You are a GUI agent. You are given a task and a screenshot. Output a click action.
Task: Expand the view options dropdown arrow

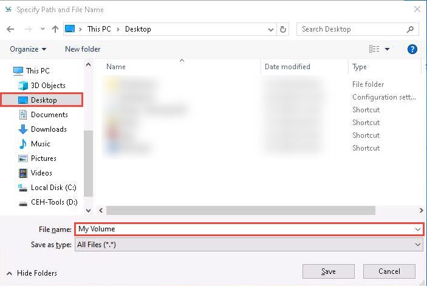(x=388, y=49)
